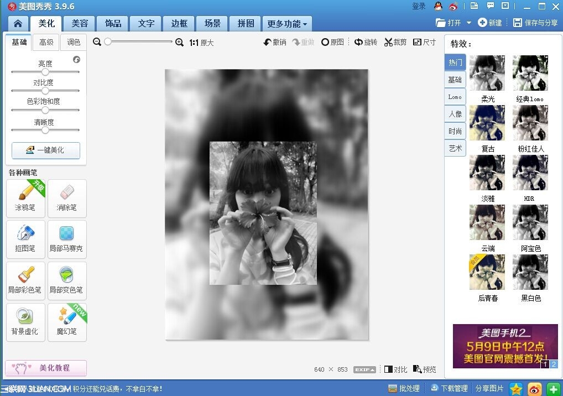Select the Lomo effects category
The height and width of the screenshot is (396, 563).
[455, 97]
